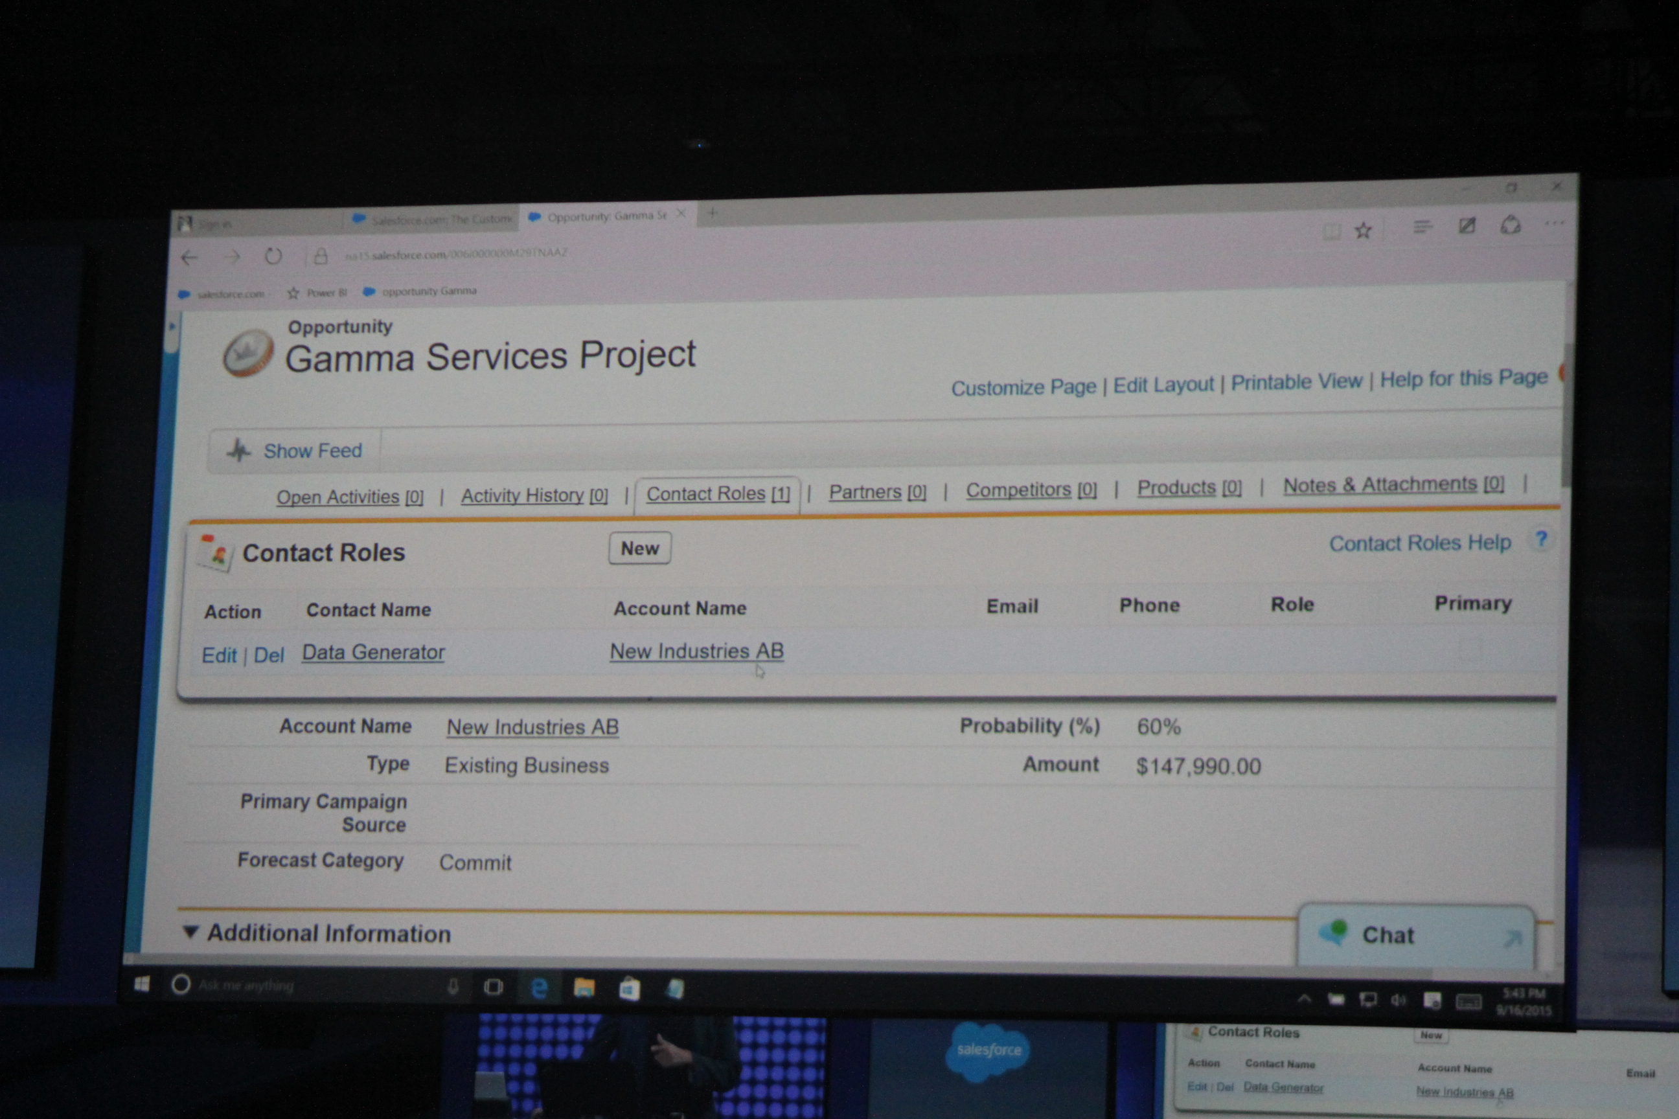Open File Explorer from the taskbar
The width and height of the screenshot is (1679, 1119).
[584, 988]
